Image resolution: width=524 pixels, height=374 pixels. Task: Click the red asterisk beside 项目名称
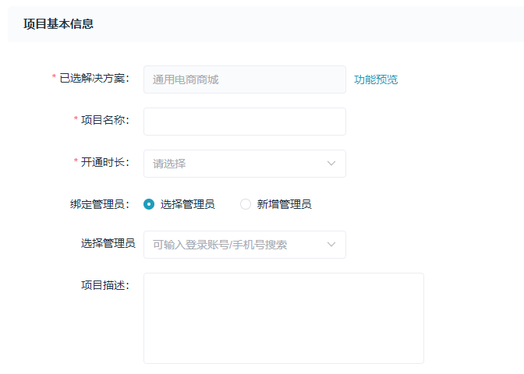click(76, 120)
